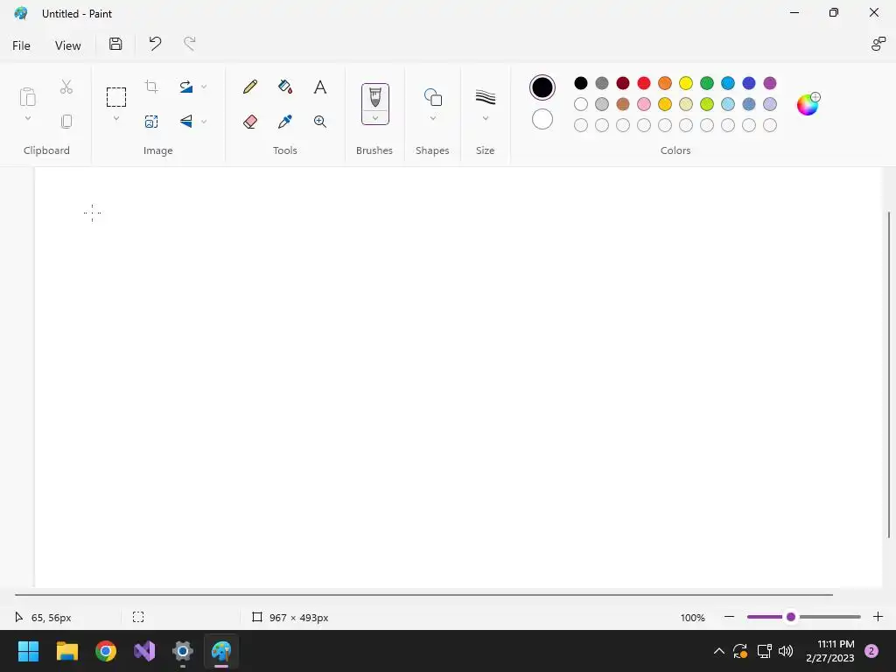896x672 pixels.
Task: Show hidden system tray icons
Action: [x=719, y=651]
